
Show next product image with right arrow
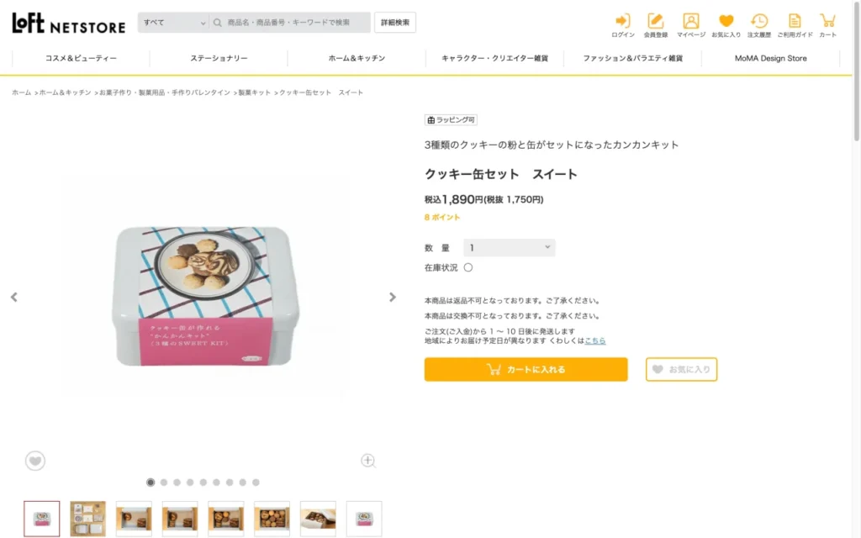coord(392,297)
